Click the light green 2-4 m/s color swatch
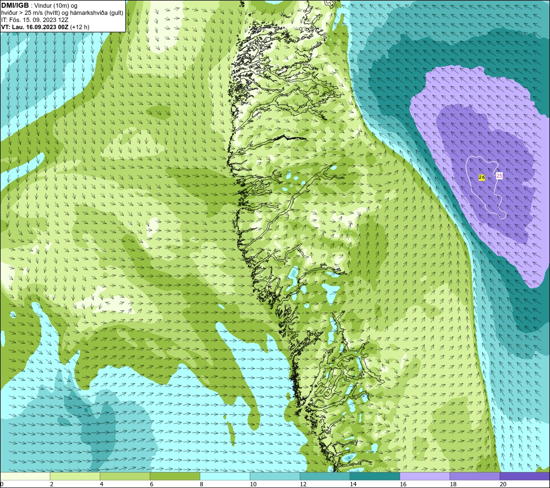The image size is (550, 488). pyautogui.click(x=75, y=476)
